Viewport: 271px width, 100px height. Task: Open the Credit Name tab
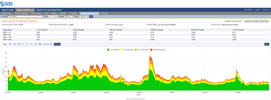[x=8, y=10]
